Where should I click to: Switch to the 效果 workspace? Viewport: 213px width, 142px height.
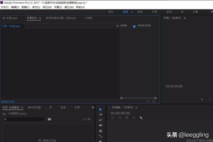coord(154,12)
